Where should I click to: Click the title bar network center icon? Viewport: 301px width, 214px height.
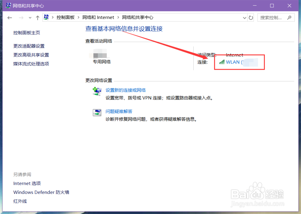point(8,6)
